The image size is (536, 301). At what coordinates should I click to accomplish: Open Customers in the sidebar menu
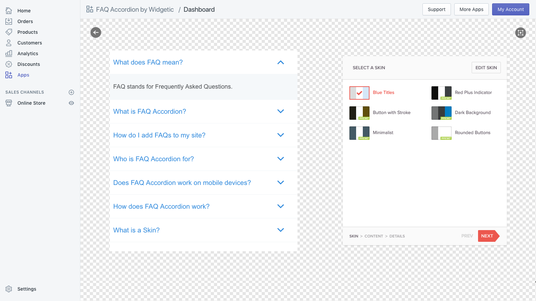30,43
